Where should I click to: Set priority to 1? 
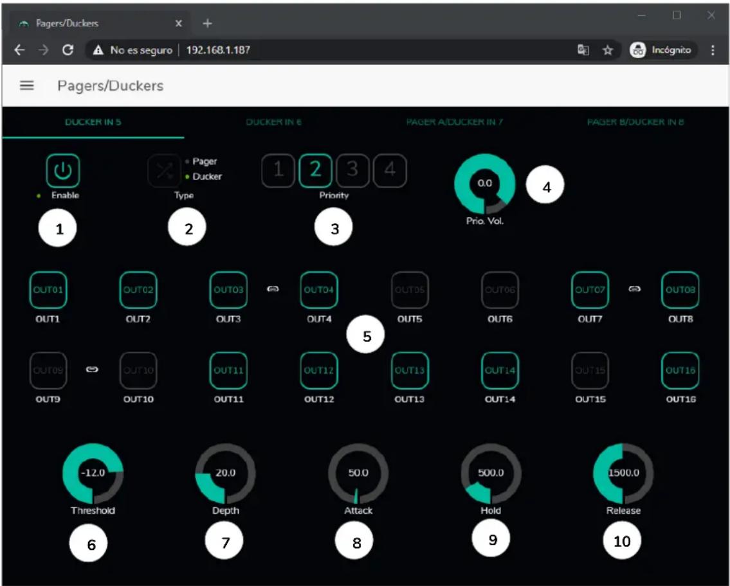(278, 171)
